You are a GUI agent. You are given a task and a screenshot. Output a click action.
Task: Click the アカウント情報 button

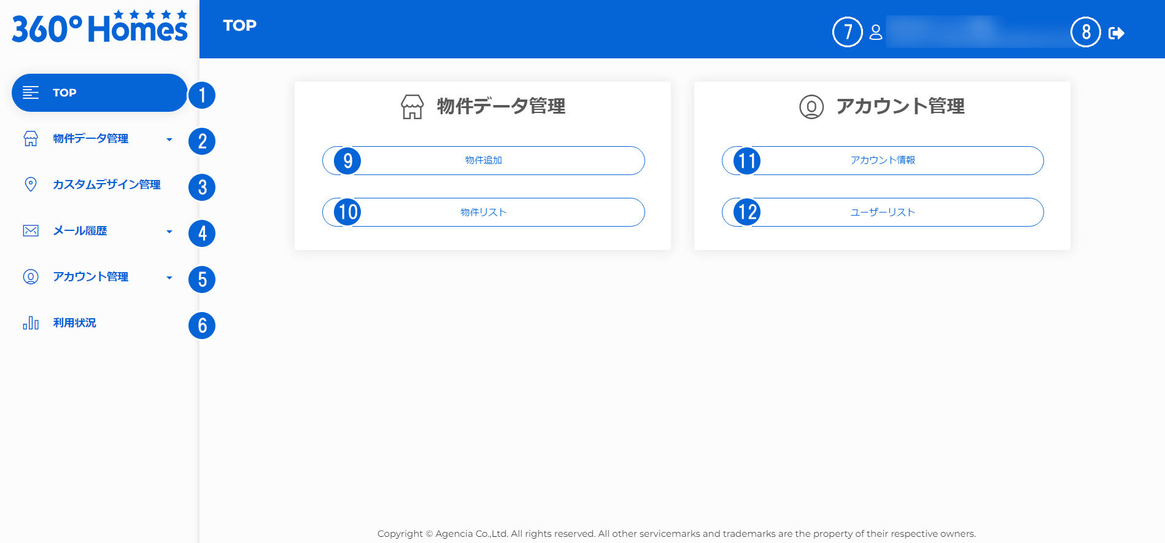pos(883,160)
